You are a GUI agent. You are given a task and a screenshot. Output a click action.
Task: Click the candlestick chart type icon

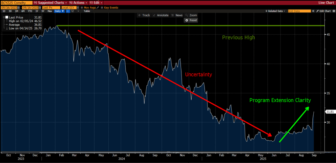73,11
